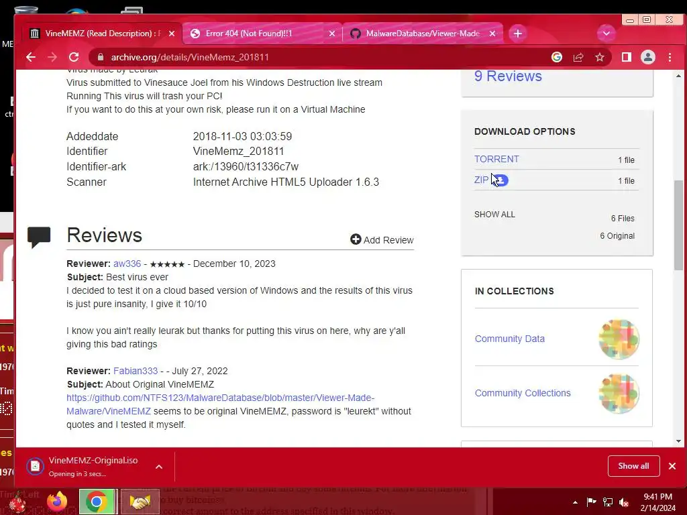This screenshot has height=515, width=687.
Task: Close the VineMEMZ tab
Action: [x=172, y=34]
